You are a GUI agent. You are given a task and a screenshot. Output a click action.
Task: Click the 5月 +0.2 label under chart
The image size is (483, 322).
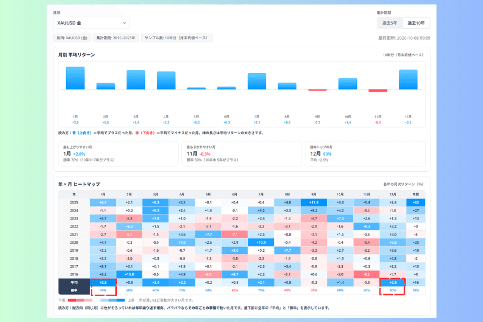point(196,123)
